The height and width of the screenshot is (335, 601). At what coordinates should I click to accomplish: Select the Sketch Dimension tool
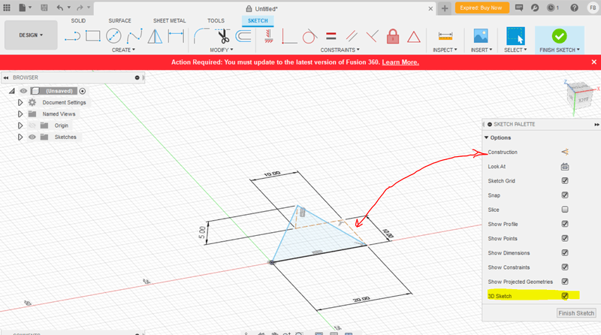click(x=176, y=36)
